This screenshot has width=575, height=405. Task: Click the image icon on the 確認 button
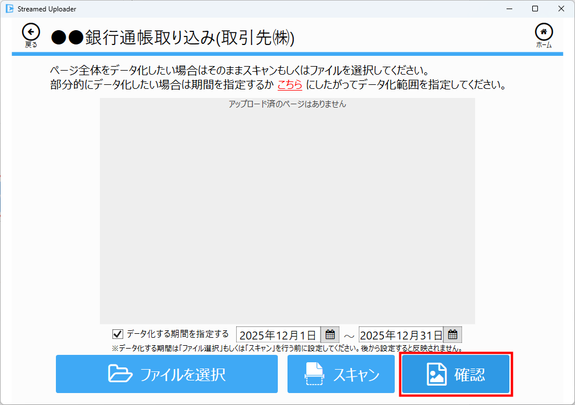436,374
